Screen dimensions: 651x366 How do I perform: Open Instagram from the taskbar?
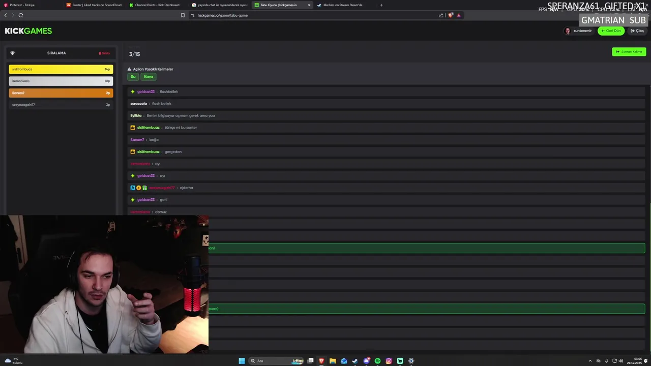[389, 361]
